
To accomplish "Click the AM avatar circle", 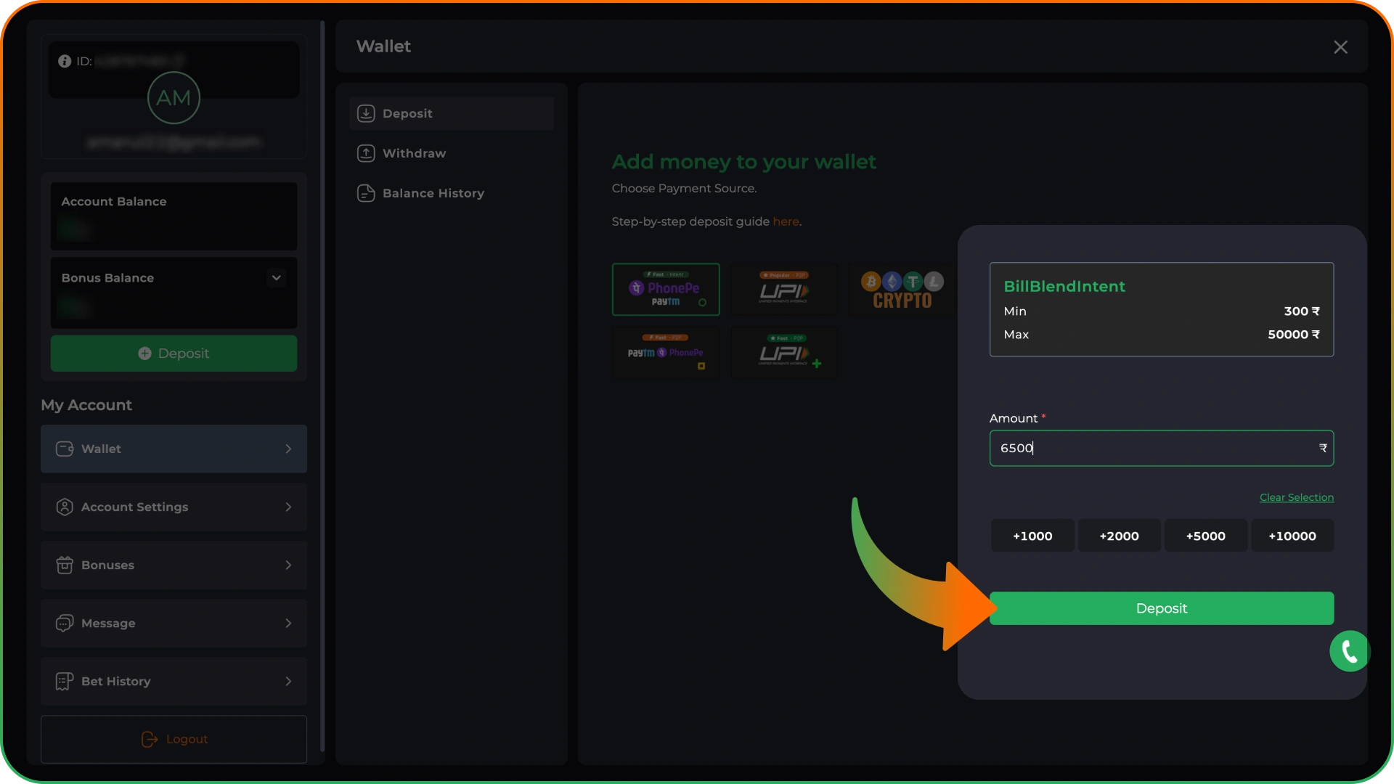I will click(x=174, y=98).
